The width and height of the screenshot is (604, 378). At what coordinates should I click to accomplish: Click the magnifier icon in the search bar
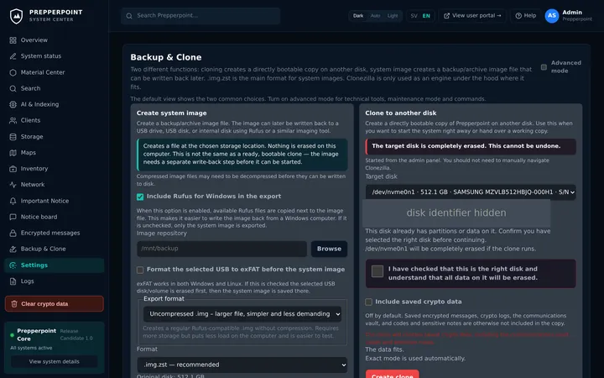point(129,16)
